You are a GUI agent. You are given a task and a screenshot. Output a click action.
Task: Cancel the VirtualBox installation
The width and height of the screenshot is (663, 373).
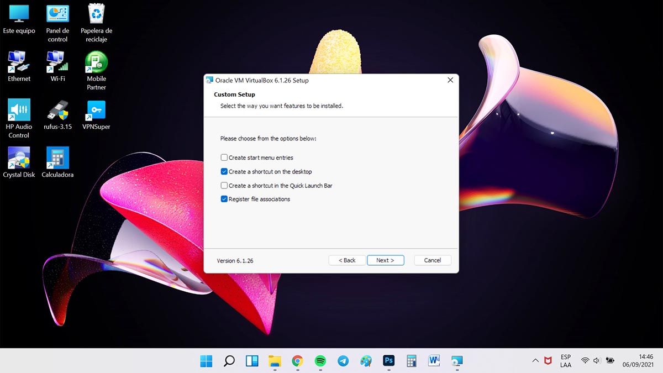coord(432,260)
